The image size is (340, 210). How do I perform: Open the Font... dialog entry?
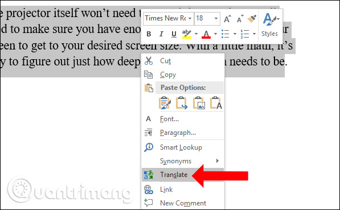tap(183, 119)
